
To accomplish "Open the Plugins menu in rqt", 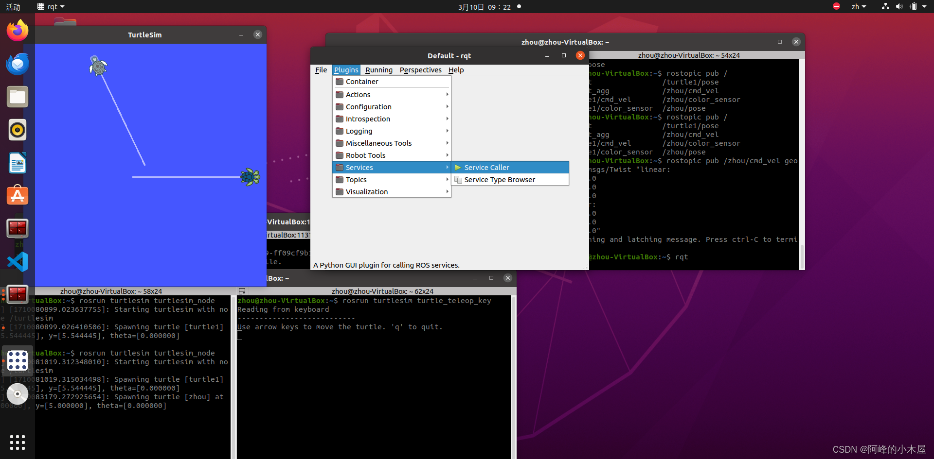I will pyautogui.click(x=346, y=70).
